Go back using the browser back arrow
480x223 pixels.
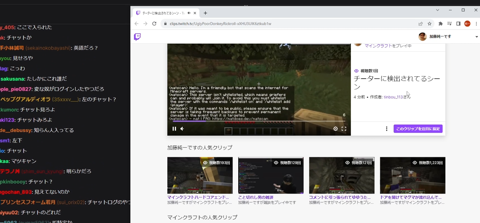click(x=137, y=23)
